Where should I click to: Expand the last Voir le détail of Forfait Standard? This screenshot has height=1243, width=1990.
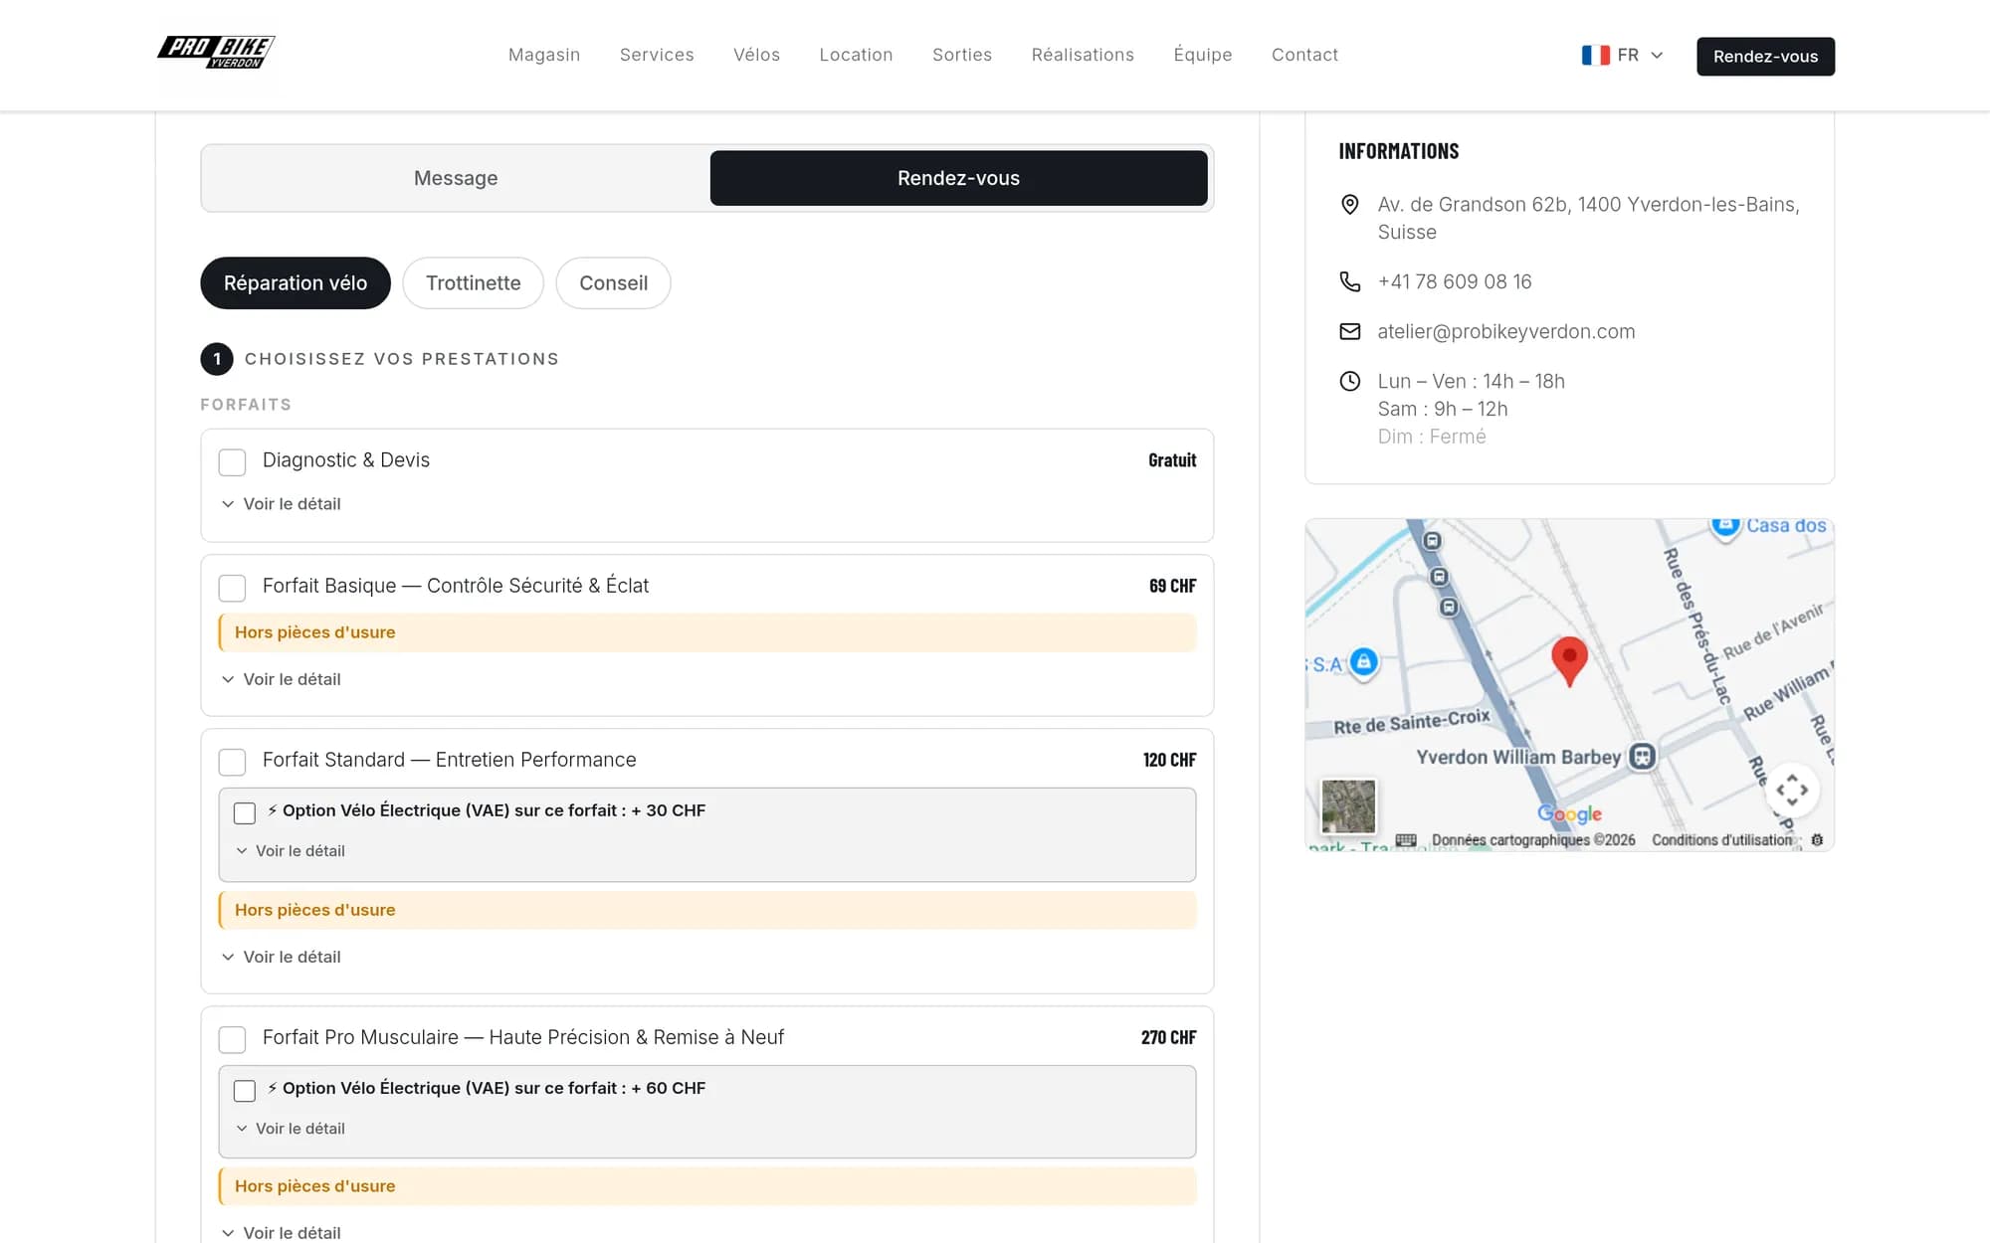281,957
